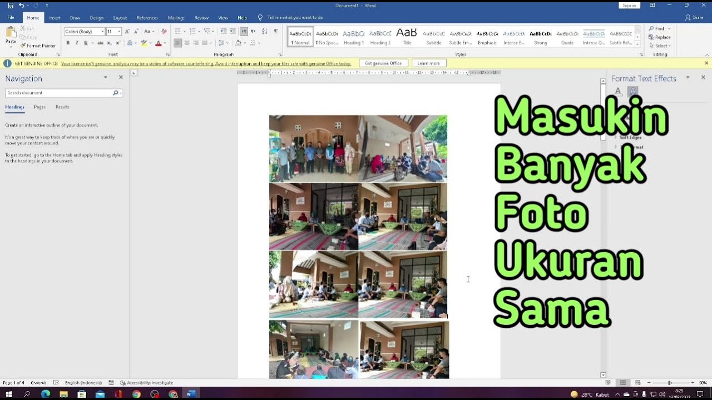Click the Font Color red A swatch

point(159,43)
